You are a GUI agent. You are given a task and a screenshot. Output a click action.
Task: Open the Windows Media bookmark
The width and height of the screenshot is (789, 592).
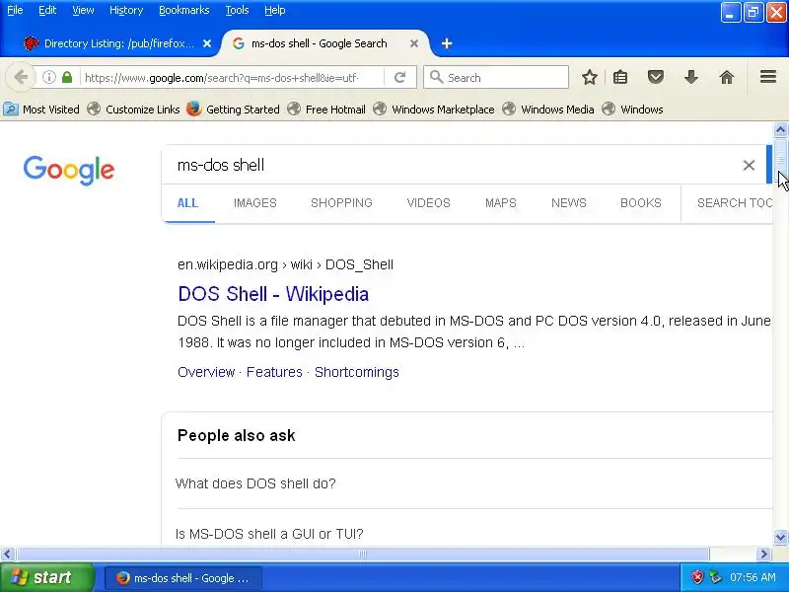[548, 110]
